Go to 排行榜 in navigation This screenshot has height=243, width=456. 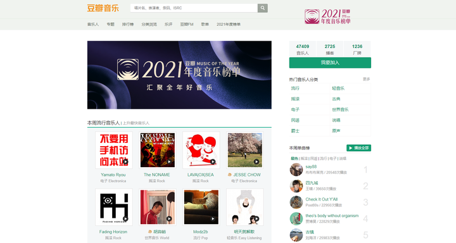tap(128, 25)
